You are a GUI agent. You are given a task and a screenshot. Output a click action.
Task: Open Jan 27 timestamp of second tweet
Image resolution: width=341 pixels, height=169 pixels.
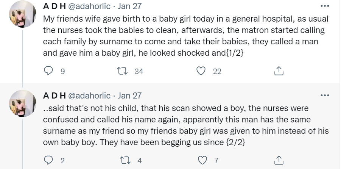pos(129,95)
